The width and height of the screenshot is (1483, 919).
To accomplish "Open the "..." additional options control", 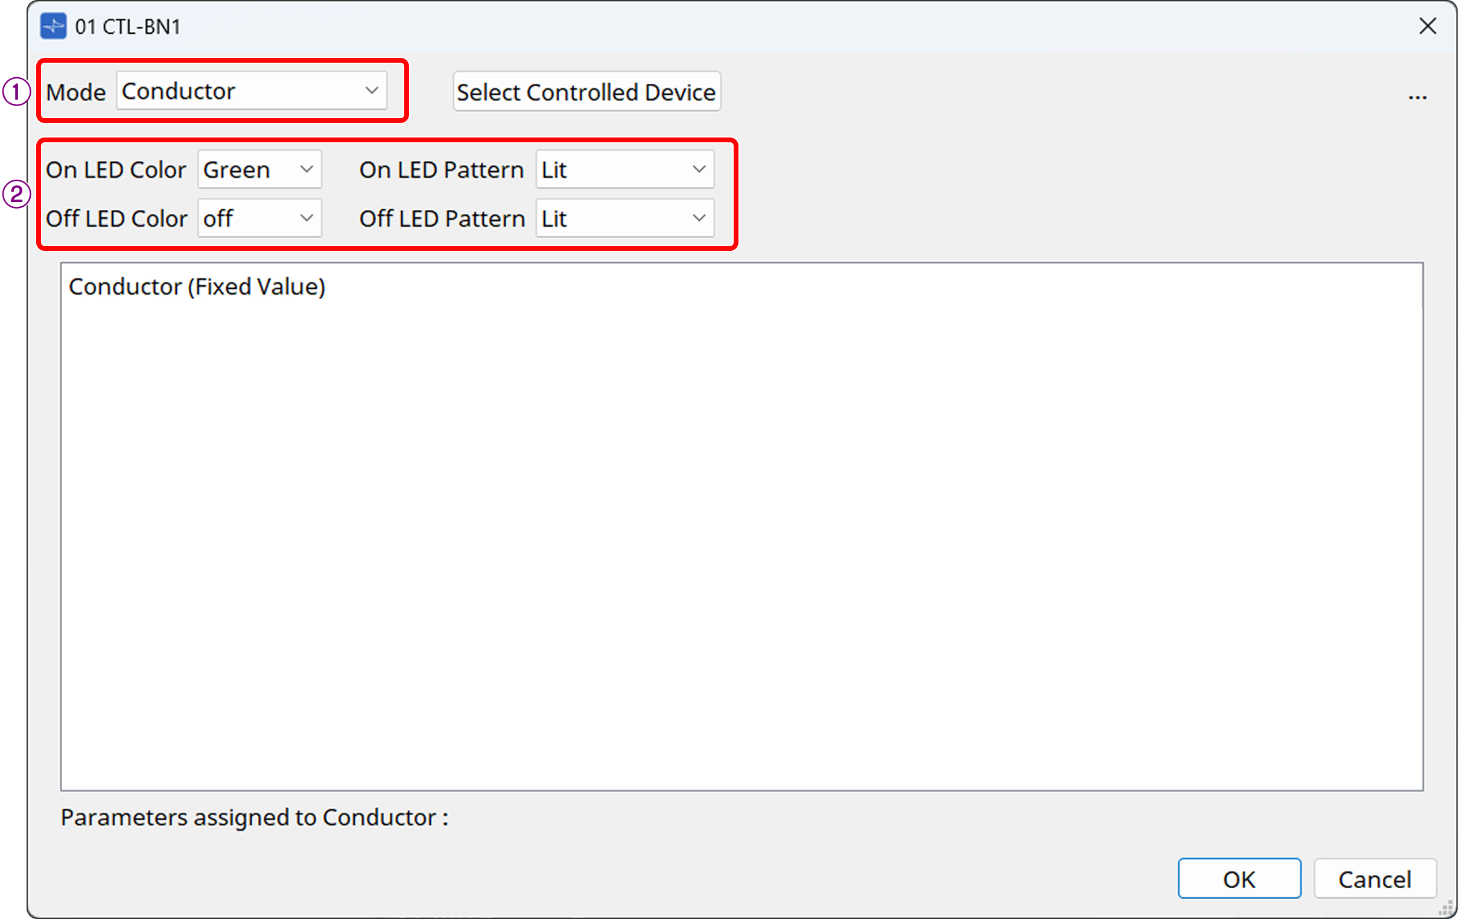I will [x=1418, y=95].
